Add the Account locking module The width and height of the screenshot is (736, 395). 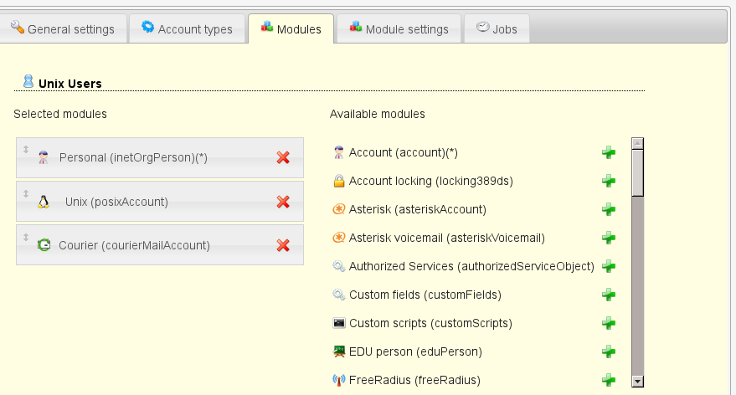pyautogui.click(x=609, y=181)
